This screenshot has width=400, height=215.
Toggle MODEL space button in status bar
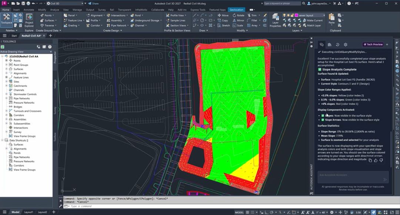click(x=239, y=212)
